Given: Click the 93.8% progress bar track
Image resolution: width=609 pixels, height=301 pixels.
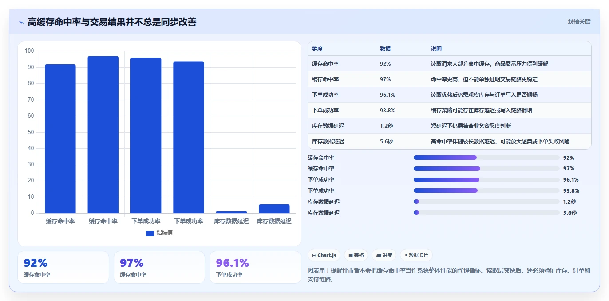Looking at the screenshot, I should (486, 190).
